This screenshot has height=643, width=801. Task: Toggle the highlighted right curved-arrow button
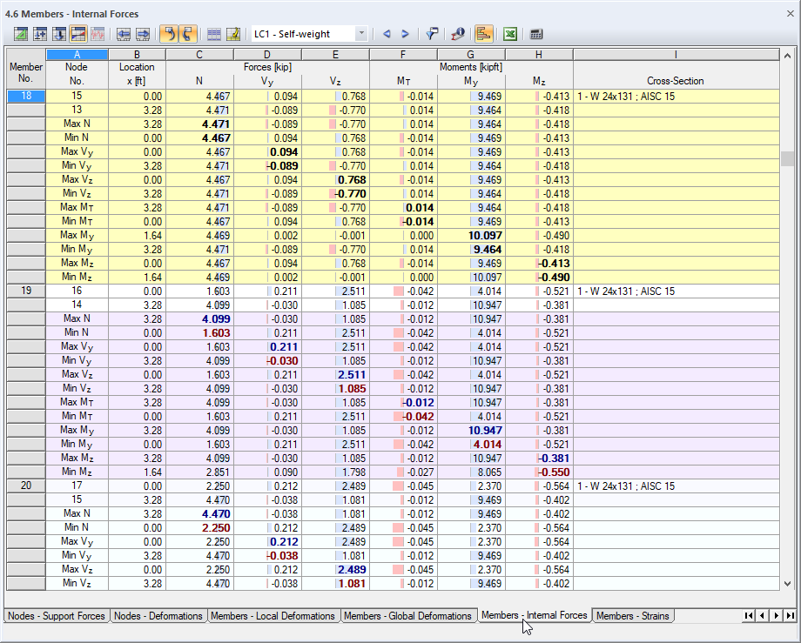click(x=192, y=34)
